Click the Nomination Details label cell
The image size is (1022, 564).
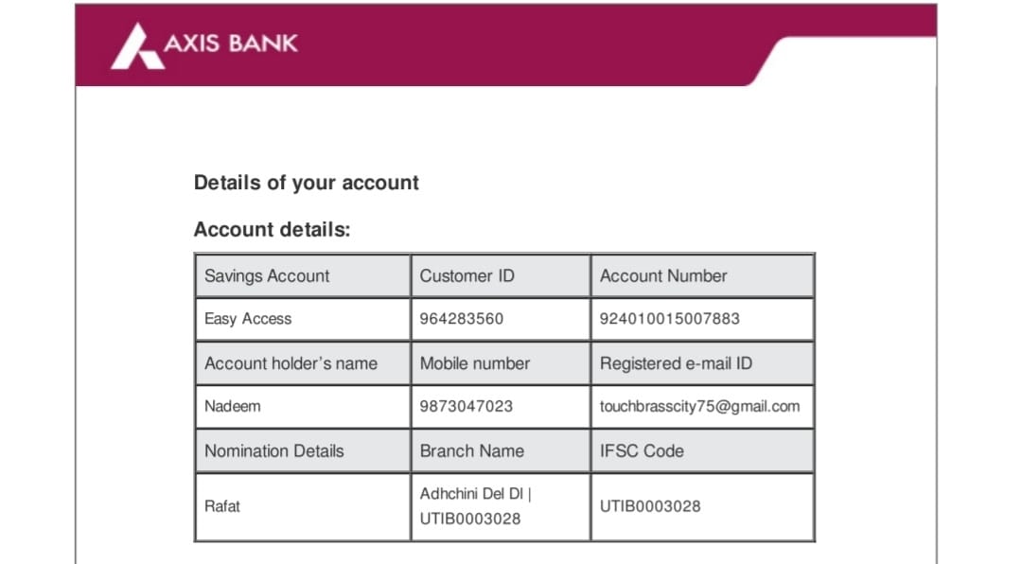[x=274, y=451]
